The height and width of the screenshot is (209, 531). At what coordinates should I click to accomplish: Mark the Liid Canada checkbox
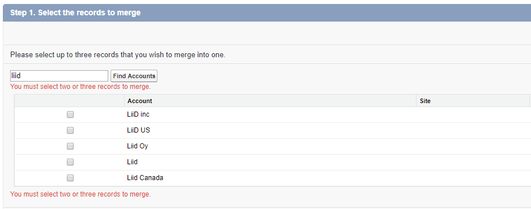(70, 177)
